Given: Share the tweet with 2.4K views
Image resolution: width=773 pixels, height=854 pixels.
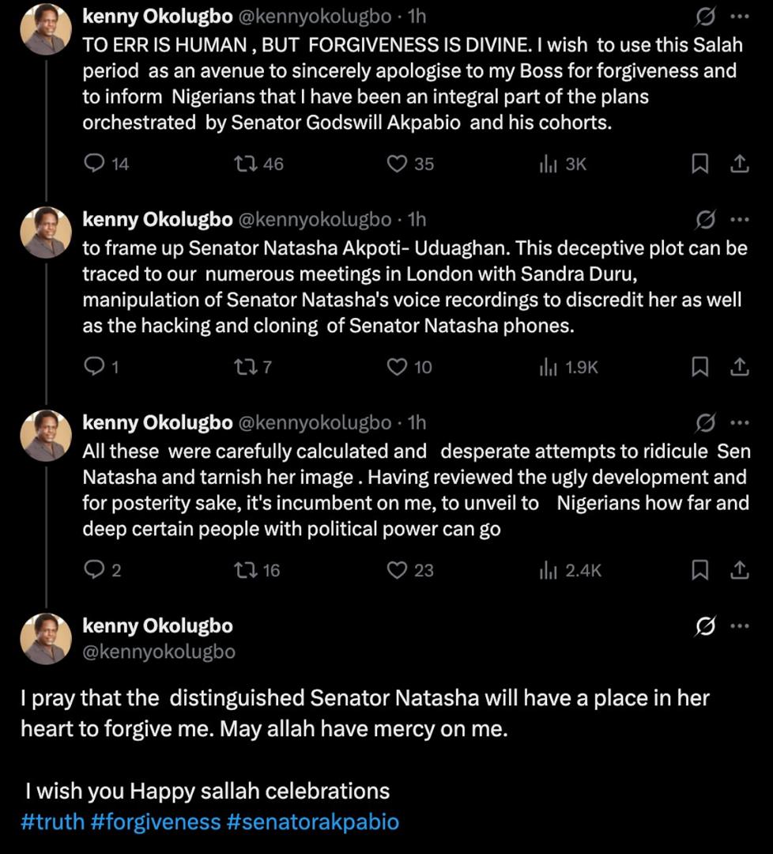Looking at the screenshot, I should tap(739, 569).
